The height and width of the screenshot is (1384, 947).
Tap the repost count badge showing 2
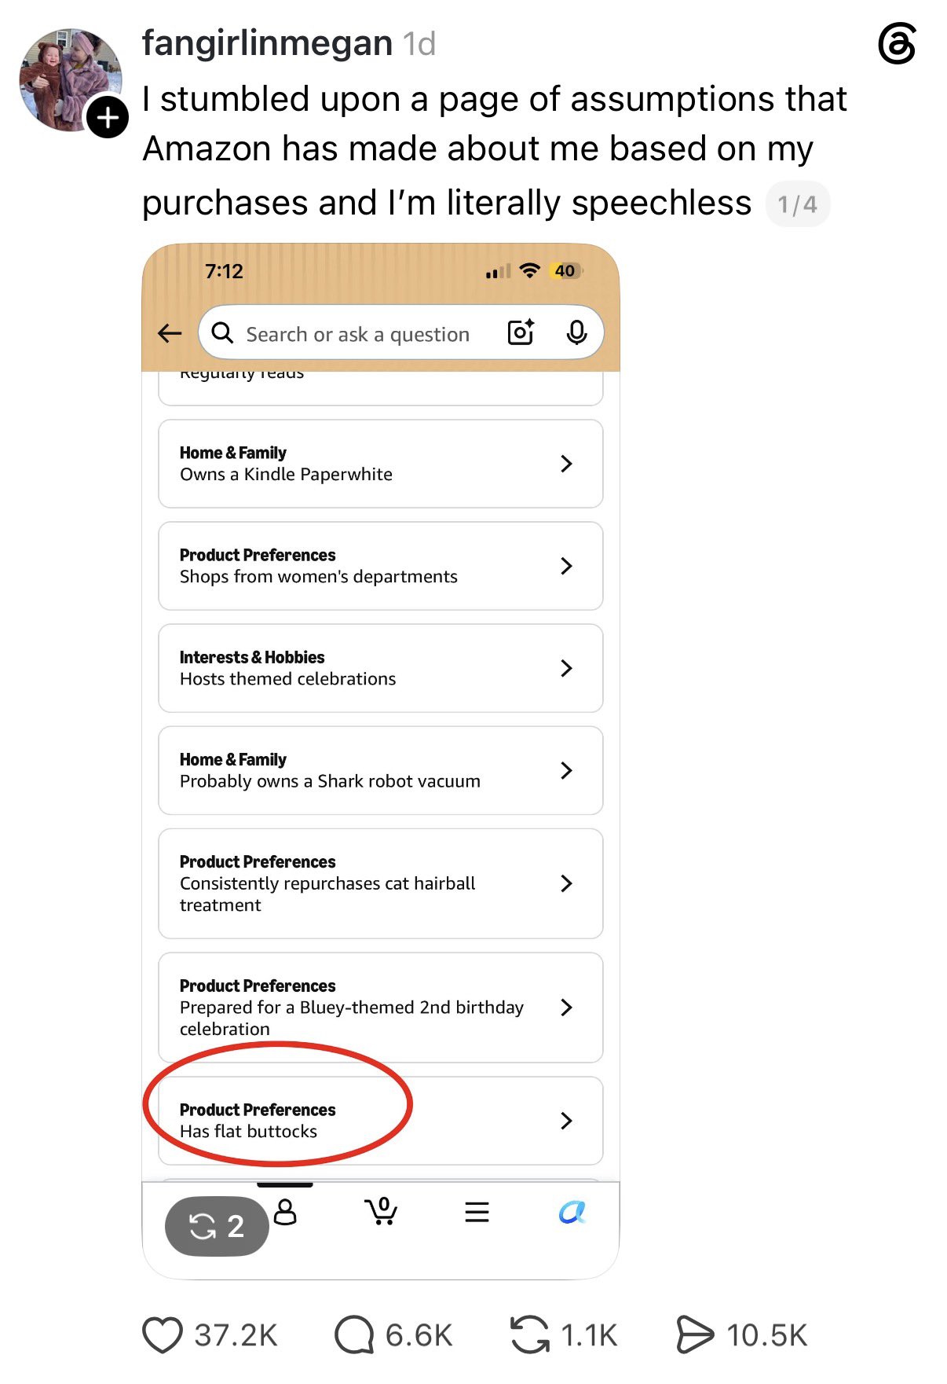click(217, 1226)
